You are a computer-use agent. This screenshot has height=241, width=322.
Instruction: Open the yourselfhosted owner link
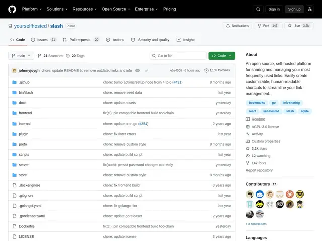click(x=30, y=26)
